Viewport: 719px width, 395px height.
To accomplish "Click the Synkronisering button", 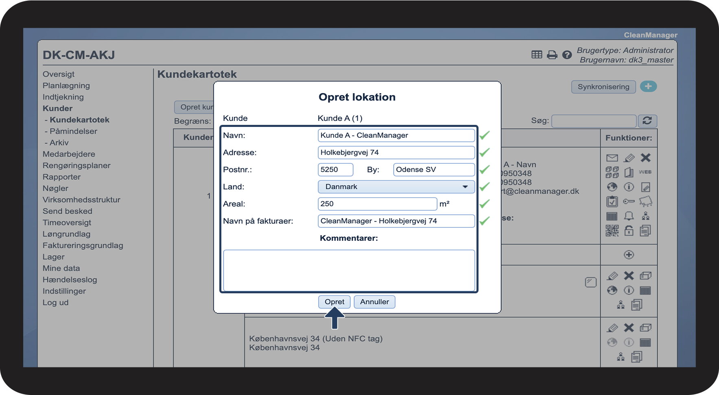I will (603, 87).
